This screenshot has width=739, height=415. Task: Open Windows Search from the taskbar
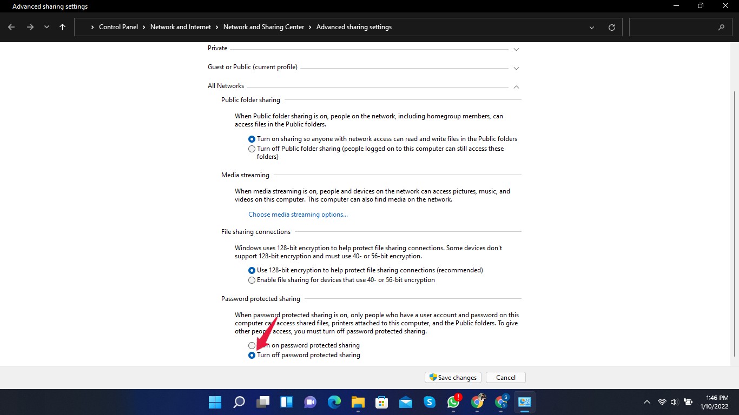coord(239,402)
